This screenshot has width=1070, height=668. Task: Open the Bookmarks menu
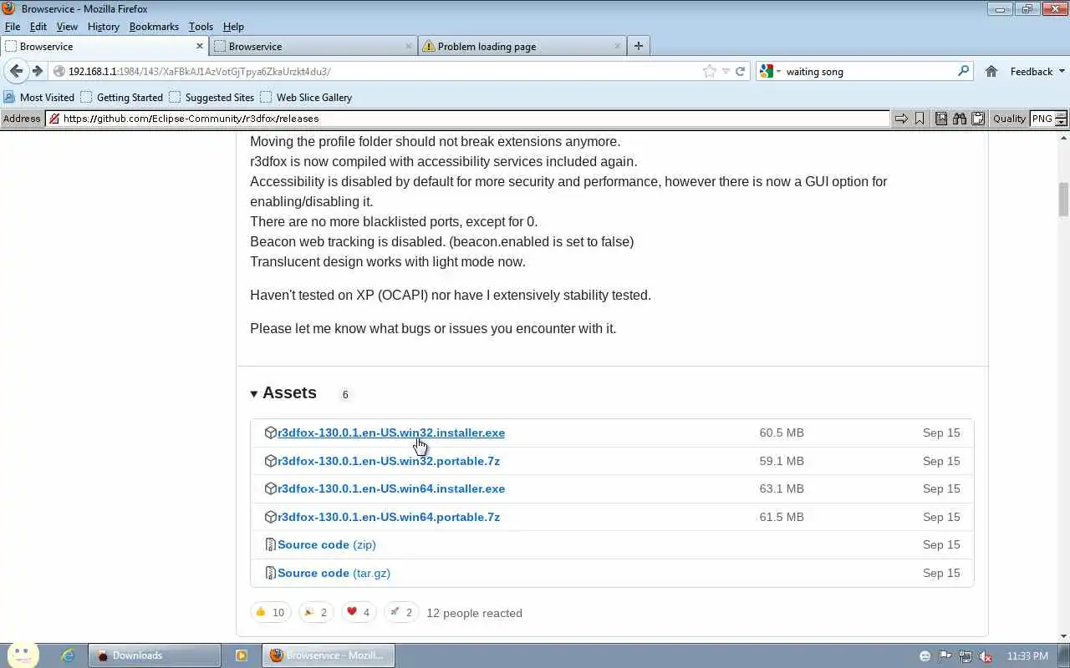[x=154, y=27]
